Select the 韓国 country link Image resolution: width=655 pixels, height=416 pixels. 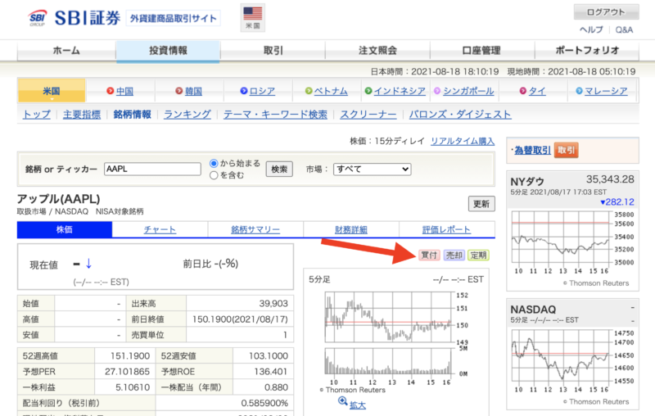point(193,91)
